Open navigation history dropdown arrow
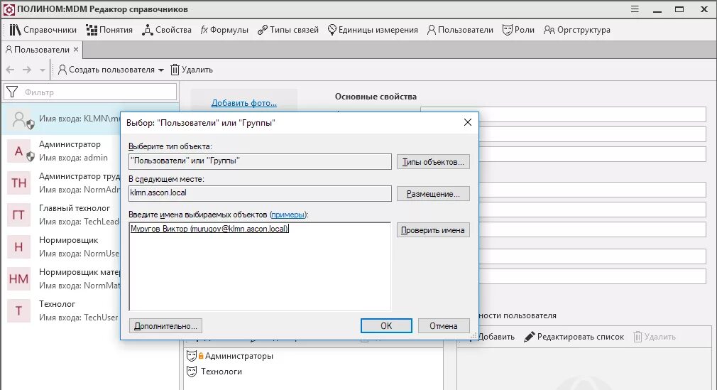Viewport: 717px width, 390px height. point(43,70)
